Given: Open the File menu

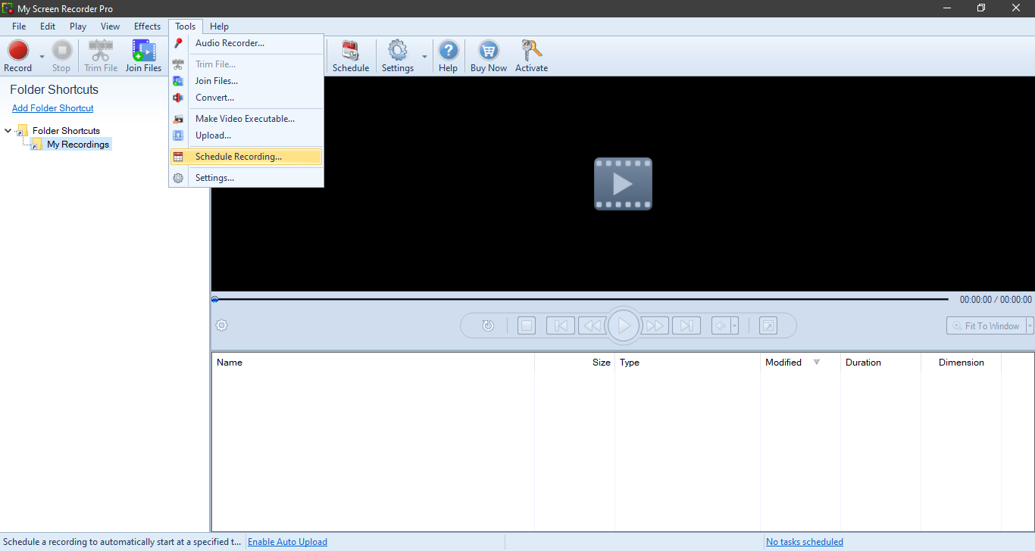Looking at the screenshot, I should tap(19, 26).
